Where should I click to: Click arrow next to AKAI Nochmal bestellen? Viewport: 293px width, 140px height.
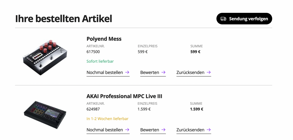click(x=127, y=130)
